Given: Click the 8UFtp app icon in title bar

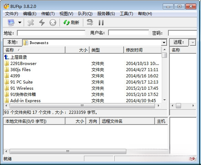Looking at the screenshot, I should (6, 6).
